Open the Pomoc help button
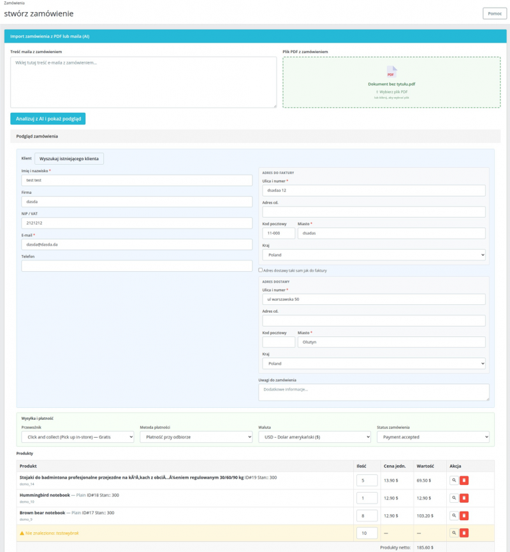The image size is (510, 552). [x=495, y=13]
